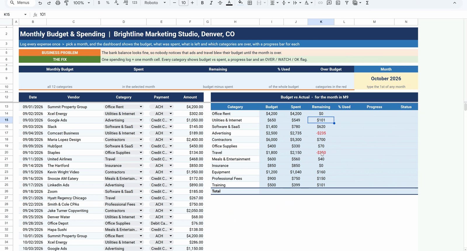Decrease the font size with minus
This screenshot has height=251, width=467.
175,3
